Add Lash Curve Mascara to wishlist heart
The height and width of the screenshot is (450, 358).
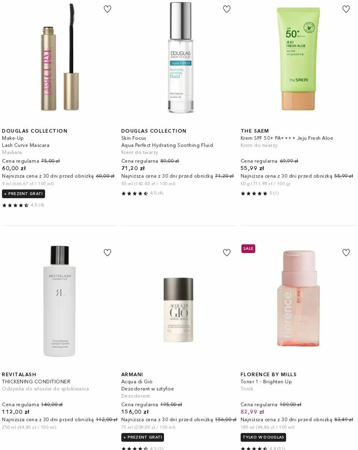[107, 9]
